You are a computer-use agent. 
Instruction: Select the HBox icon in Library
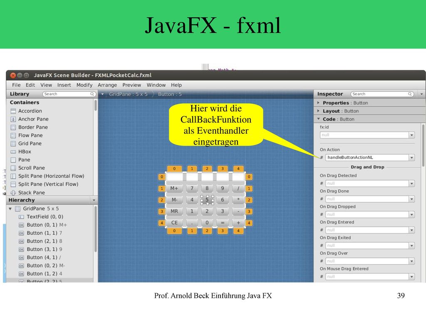coord(13,152)
